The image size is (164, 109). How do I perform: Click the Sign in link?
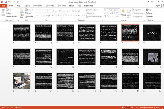click(158, 6)
